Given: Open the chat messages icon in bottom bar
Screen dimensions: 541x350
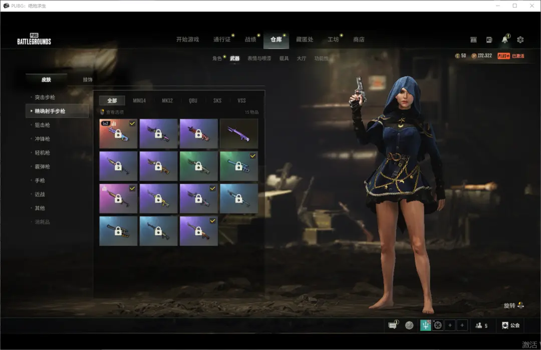Looking at the screenshot, I should 393,325.
